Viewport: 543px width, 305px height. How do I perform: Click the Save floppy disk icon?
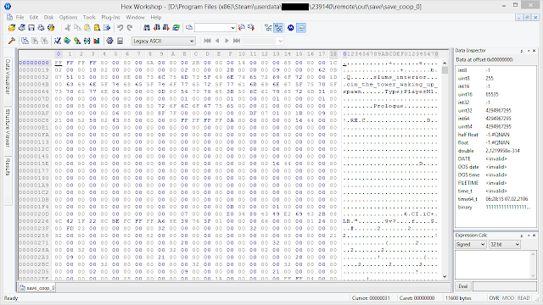[31, 28]
